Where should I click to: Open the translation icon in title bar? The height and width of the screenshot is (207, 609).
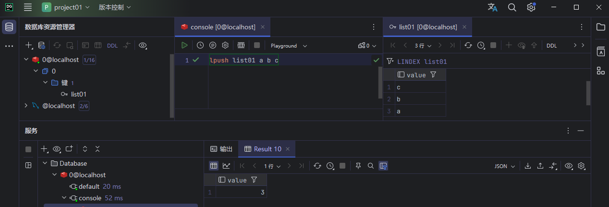[492, 7]
